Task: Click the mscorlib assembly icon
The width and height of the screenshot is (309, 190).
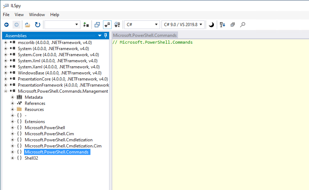Action: click(13, 42)
